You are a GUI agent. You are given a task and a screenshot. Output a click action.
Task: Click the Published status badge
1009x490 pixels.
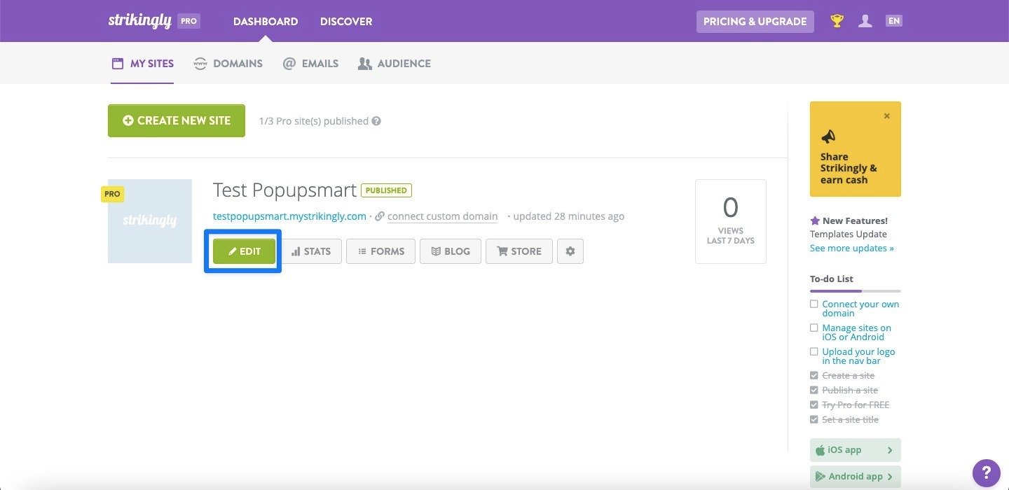386,190
